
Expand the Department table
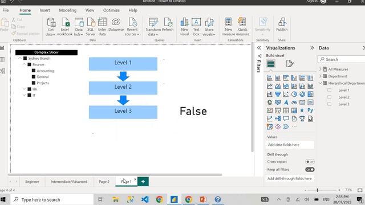[x=321, y=76]
